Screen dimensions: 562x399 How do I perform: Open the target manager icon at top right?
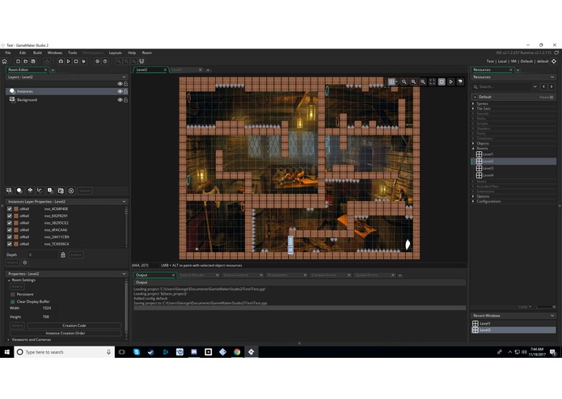click(554, 61)
